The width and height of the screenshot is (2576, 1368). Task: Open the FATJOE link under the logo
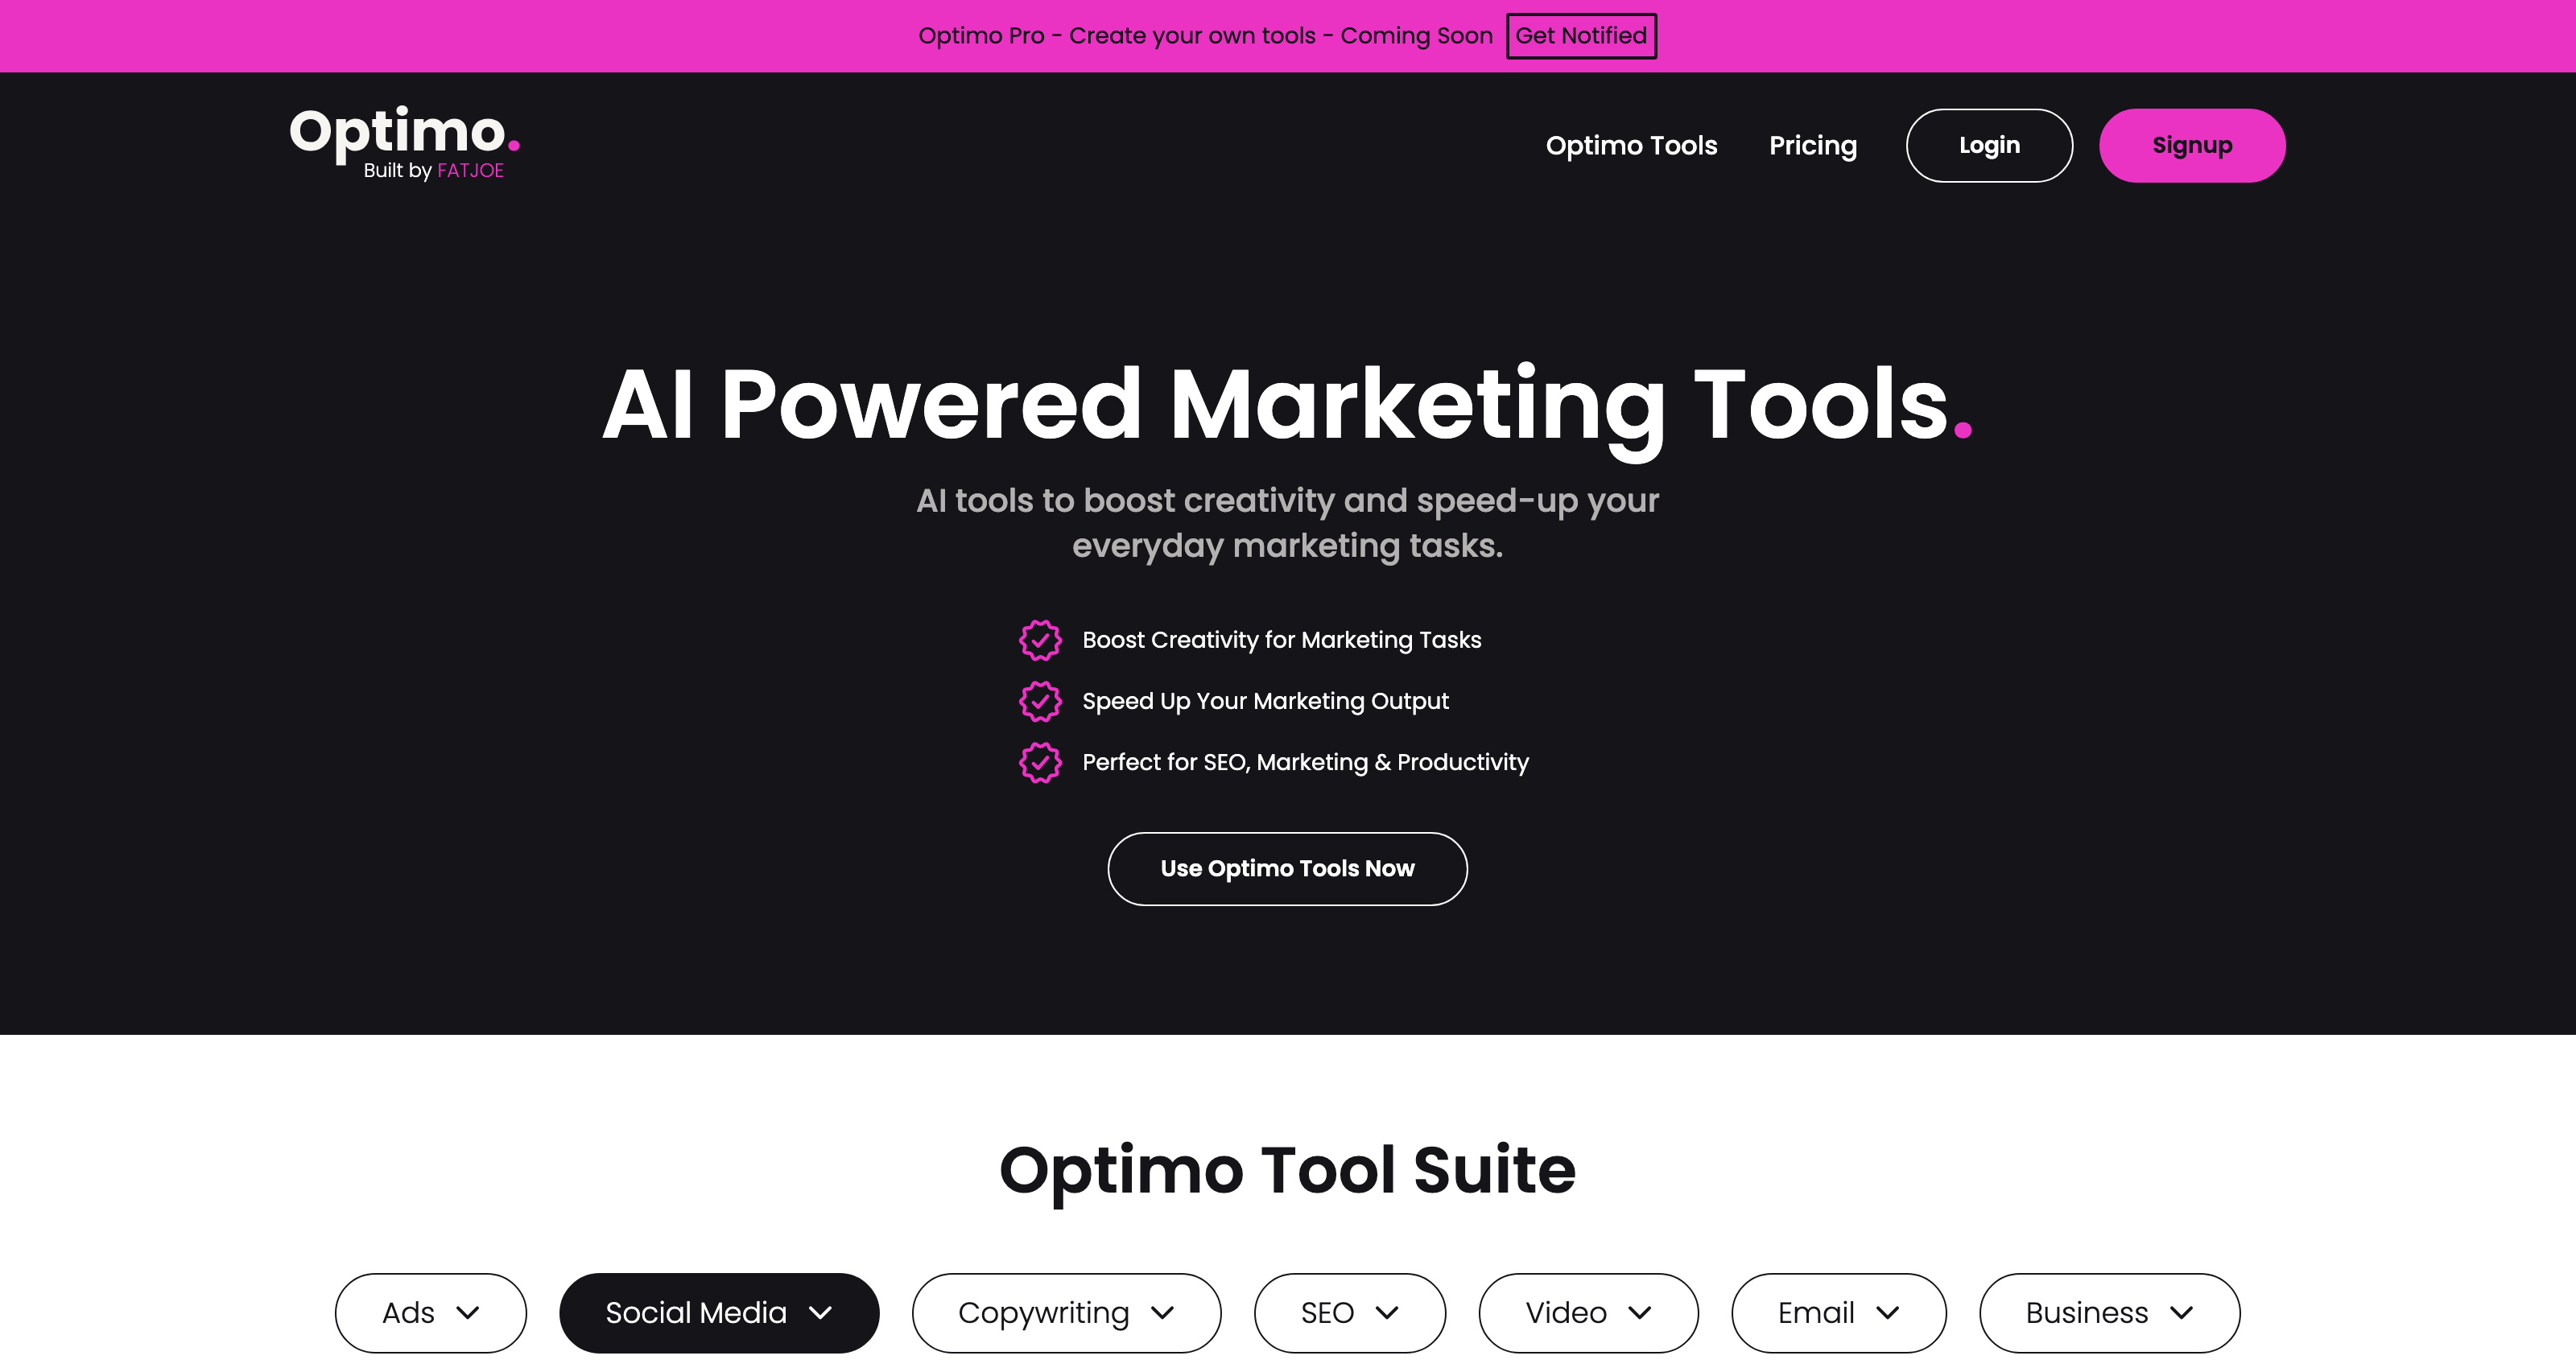[470, 171]
